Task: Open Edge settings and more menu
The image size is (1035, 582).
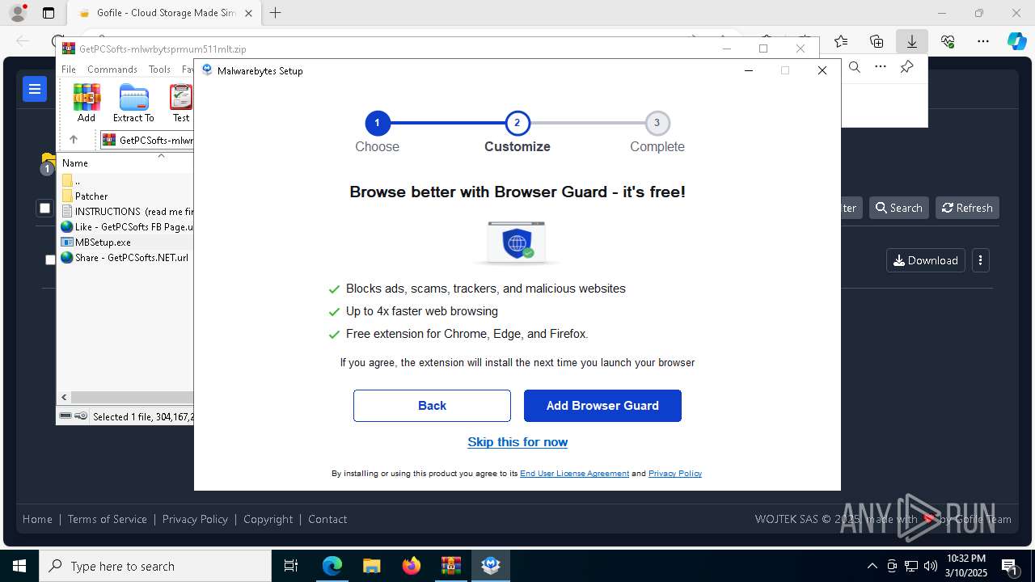Action: click(983, 41)
